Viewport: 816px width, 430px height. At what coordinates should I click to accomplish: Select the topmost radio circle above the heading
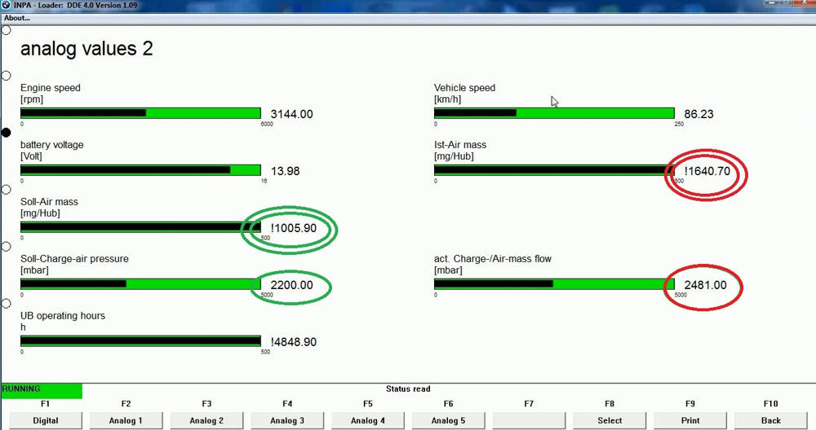(x=7, y=30)
